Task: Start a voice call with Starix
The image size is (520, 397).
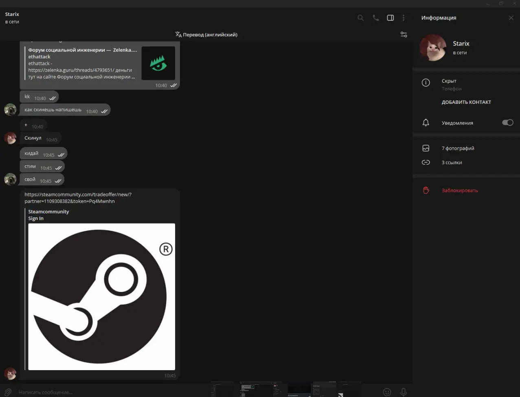Action: coord(375,18)
